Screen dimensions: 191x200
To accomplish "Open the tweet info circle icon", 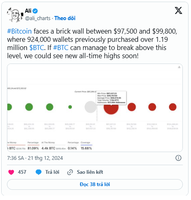I will tap(178, 158).
